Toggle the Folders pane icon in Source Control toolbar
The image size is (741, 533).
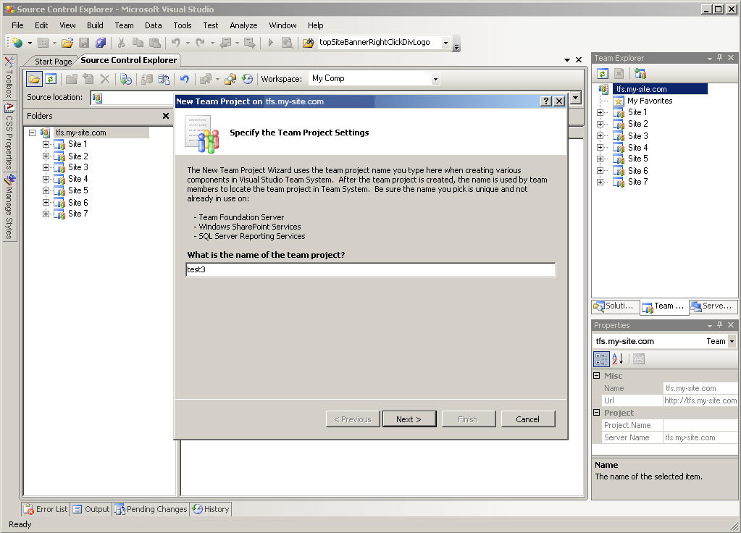pos(34,79)
